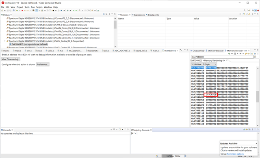Click the Go button beside memory address field
The image size is (260, 158).
[255, 57]
